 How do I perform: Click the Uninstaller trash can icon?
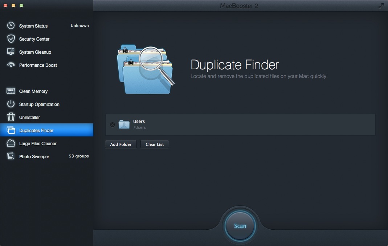pos(11,117)
